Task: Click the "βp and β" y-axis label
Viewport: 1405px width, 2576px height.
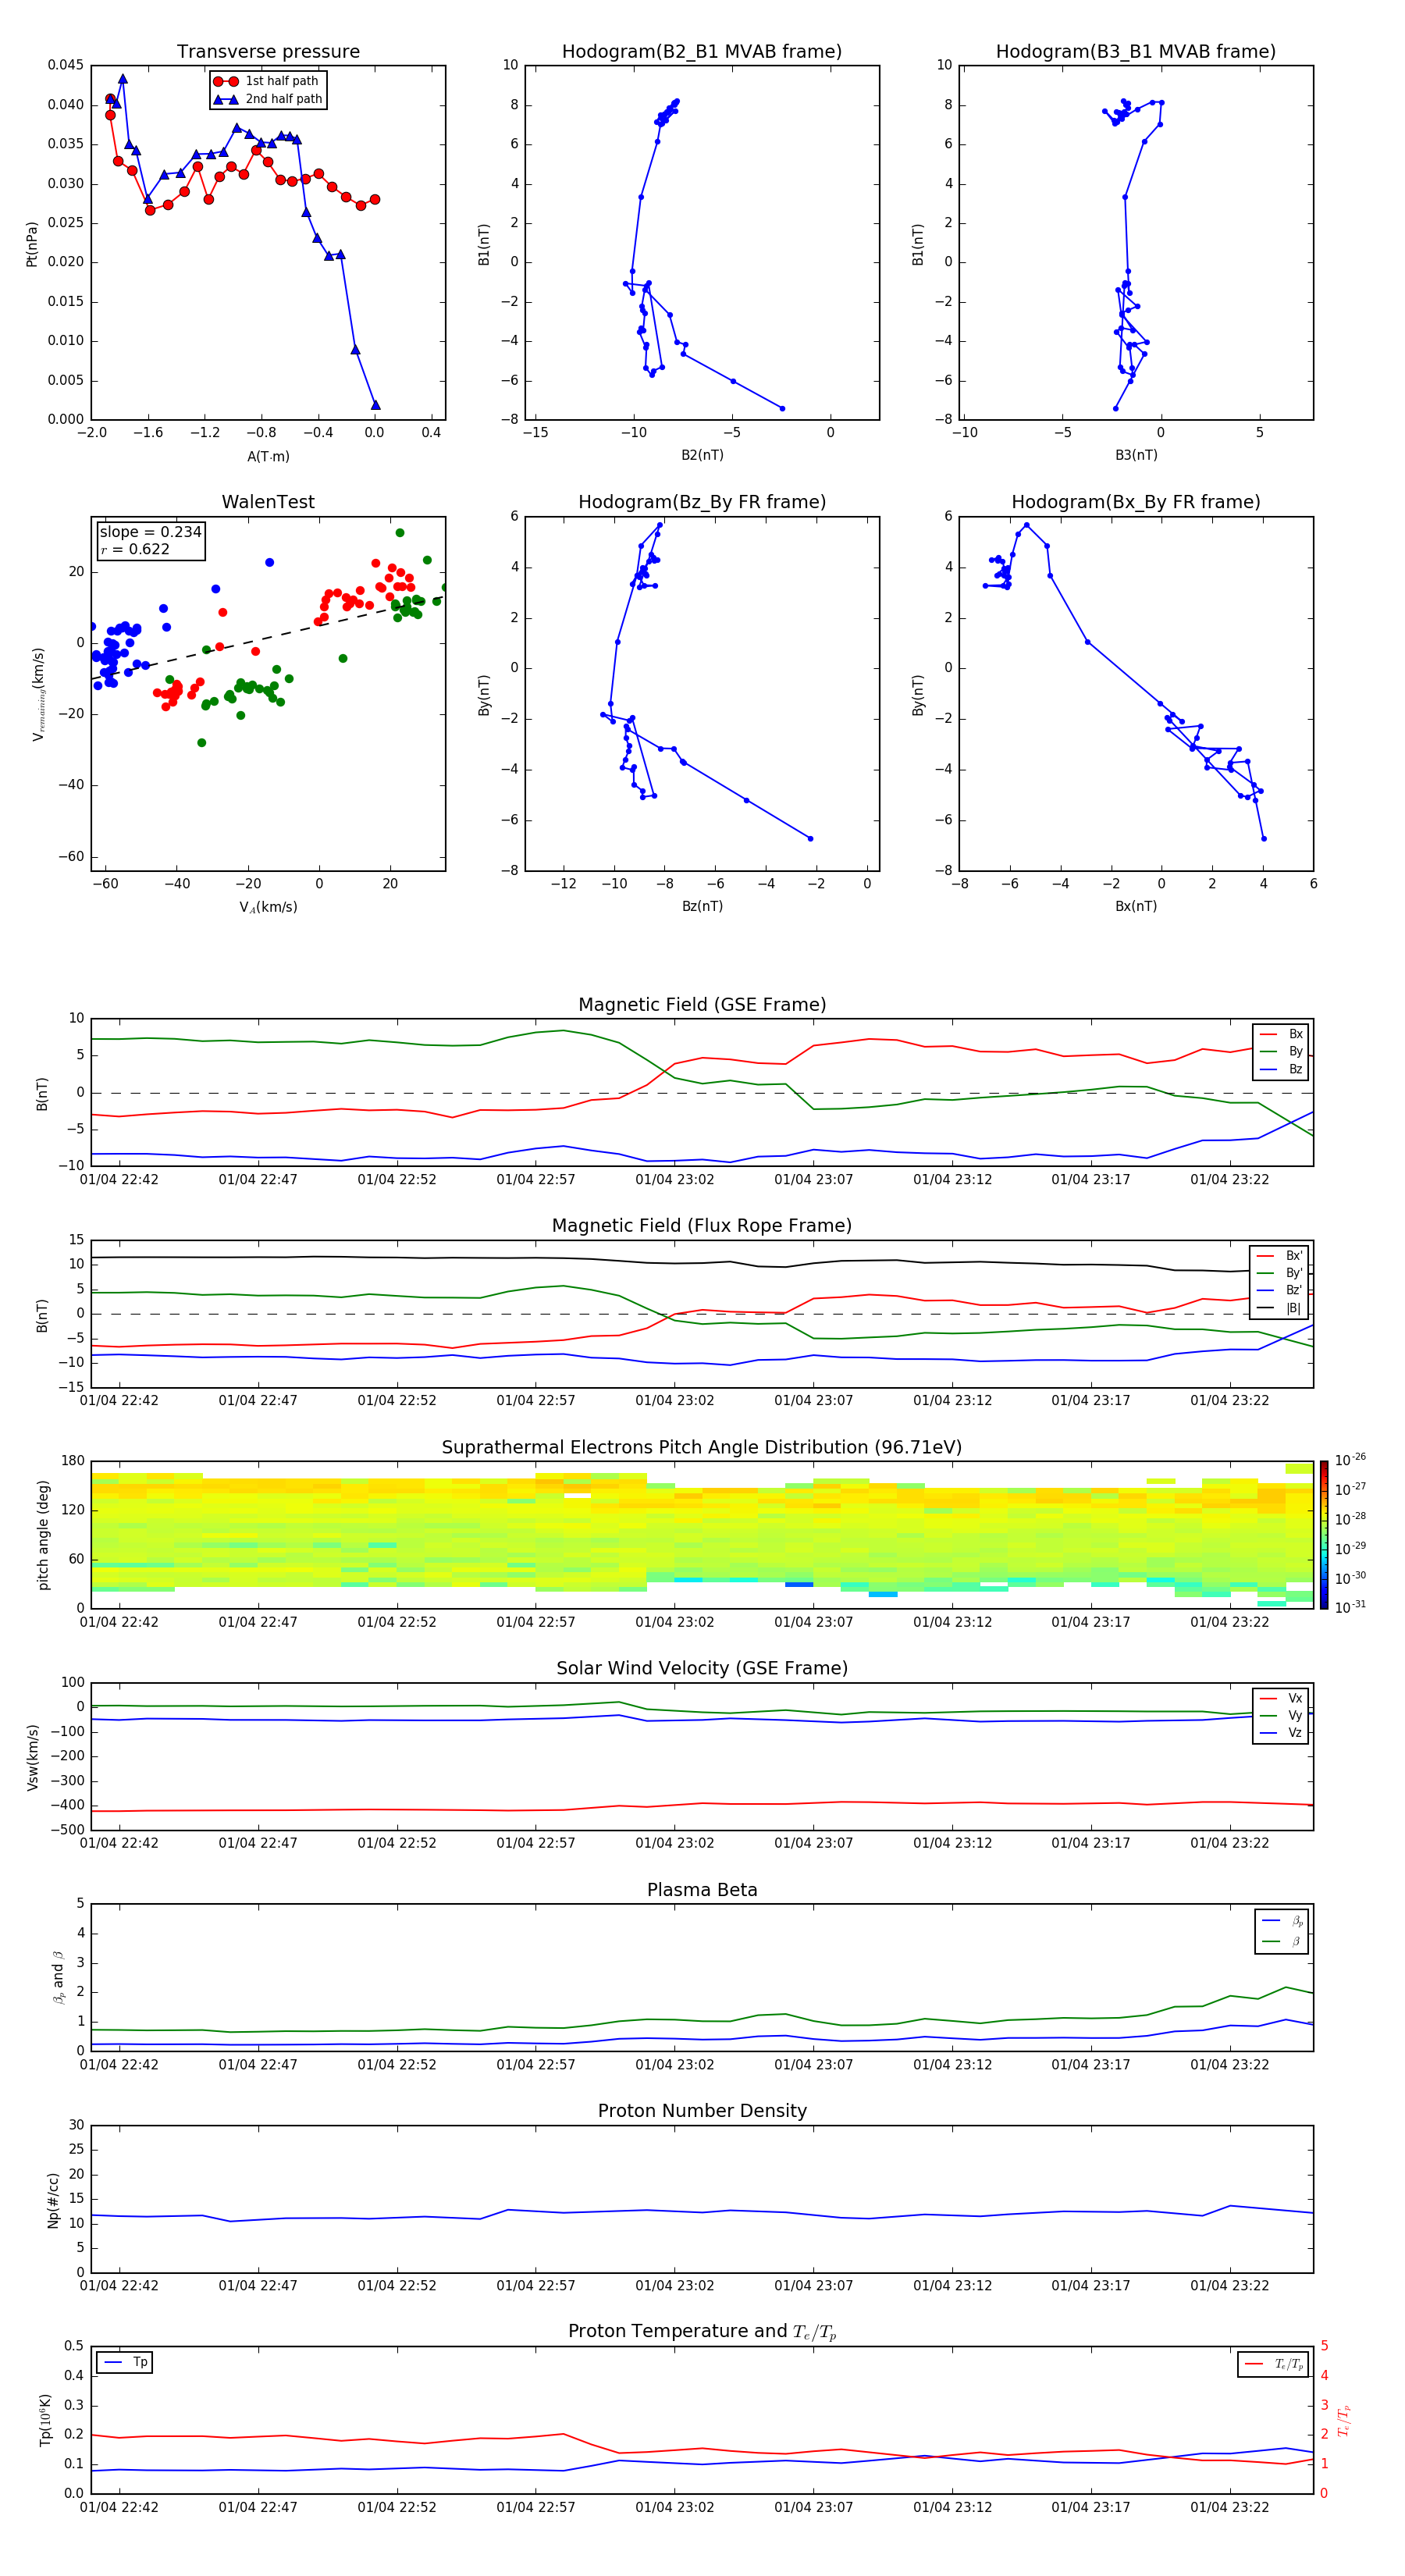Action: [58, 1977]
